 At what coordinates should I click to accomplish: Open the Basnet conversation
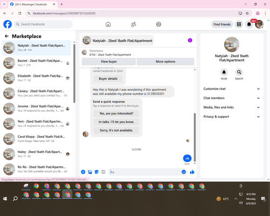36,63
